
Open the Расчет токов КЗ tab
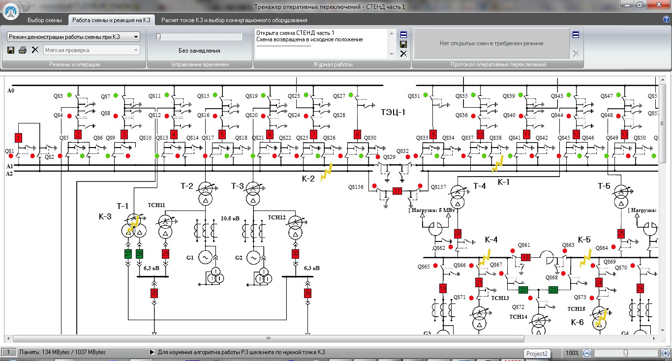(234, 20)
